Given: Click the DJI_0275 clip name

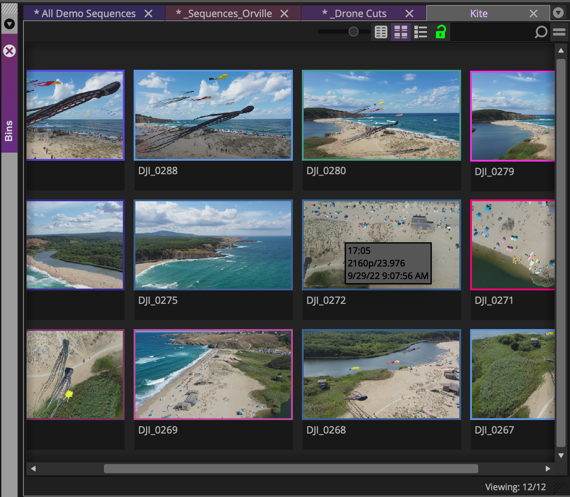Looking at the screenshot, I should 158,301.
